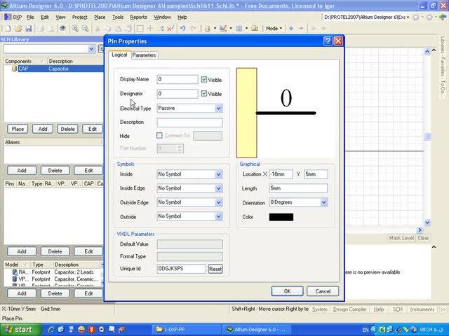Click the Unique Id input field
Screen dimensions: 449x336
(181, 269)
